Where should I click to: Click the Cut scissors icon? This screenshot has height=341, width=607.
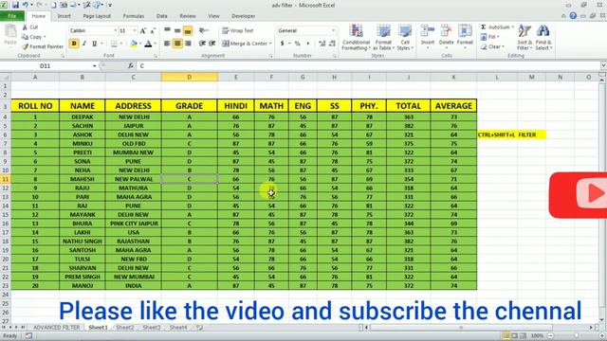click(25, 27)
